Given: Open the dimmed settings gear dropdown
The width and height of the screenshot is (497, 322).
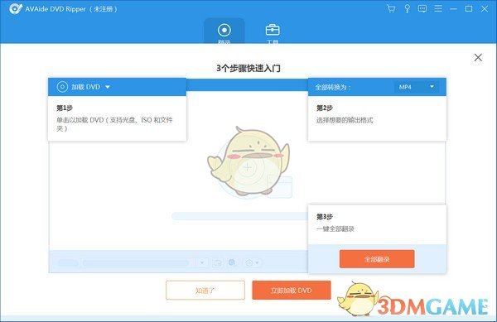Looking at the screenshot, I should [253, 262].
